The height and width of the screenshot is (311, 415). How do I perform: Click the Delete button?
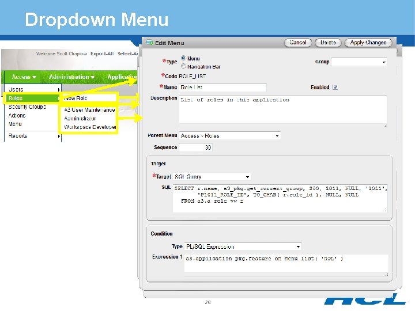(328, 43)
